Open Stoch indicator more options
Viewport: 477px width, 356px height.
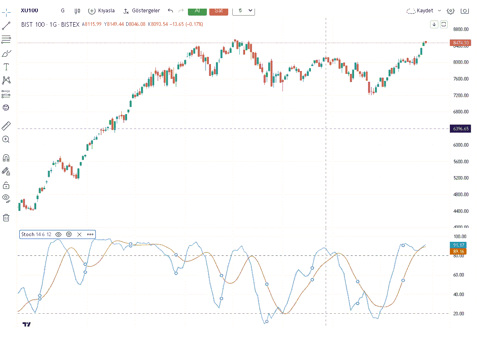point(90,234)
